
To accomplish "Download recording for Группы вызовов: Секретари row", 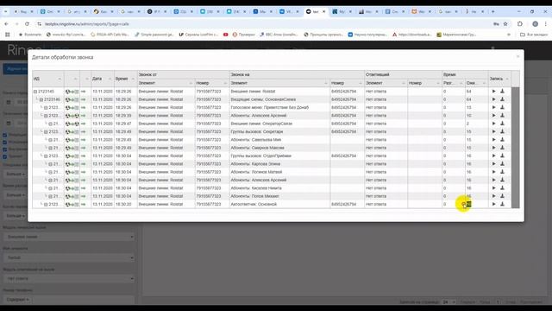I will (502, 131).
